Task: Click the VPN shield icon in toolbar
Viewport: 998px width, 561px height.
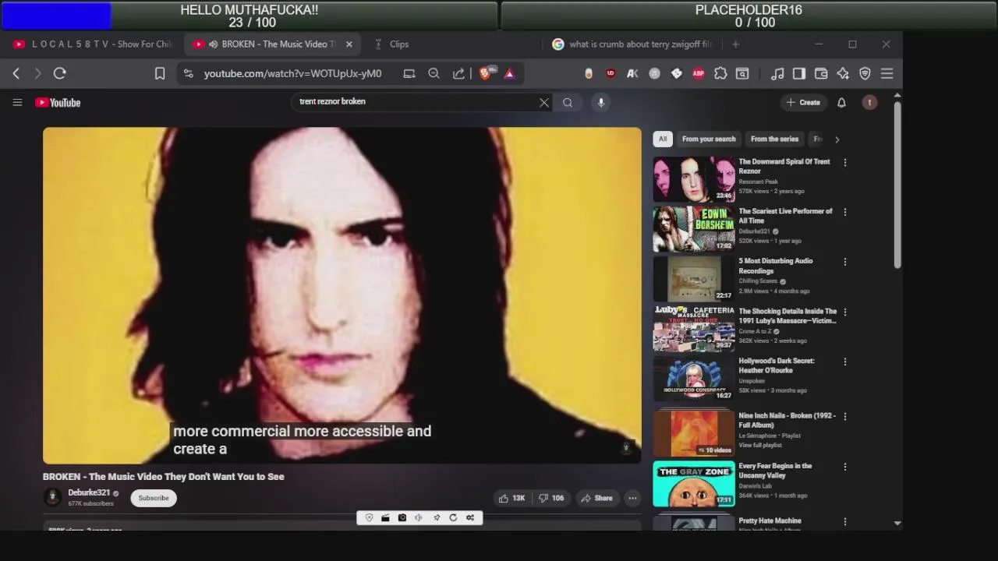Action: point(865,73)
